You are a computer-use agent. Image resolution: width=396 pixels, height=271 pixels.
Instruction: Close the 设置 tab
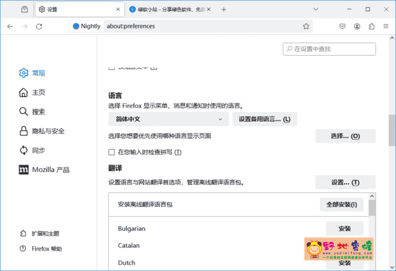coord(118,9)
